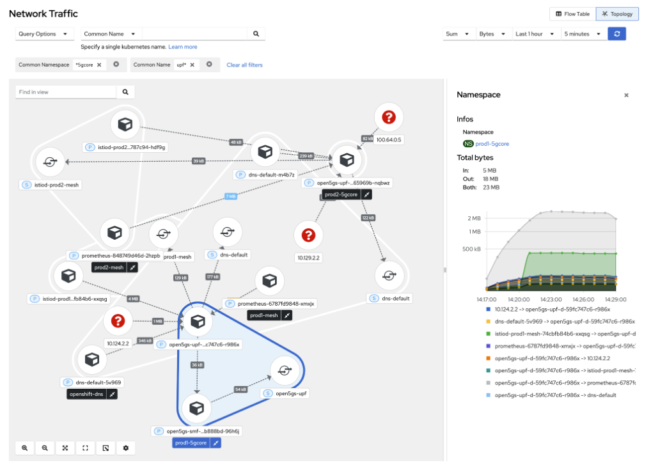Open the Learn more link
This screenshot has height=463, width=651.
(183, 47)
